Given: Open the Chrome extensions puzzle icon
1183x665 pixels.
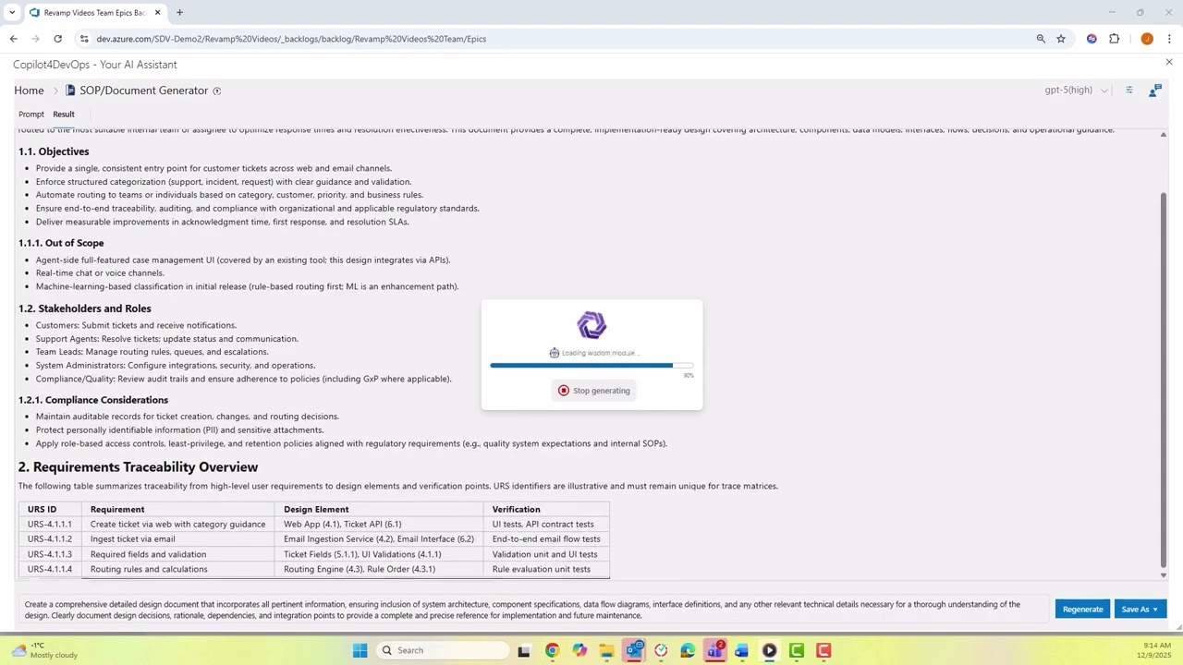Looking at the screenshot, I should (x=1114, y=39).
